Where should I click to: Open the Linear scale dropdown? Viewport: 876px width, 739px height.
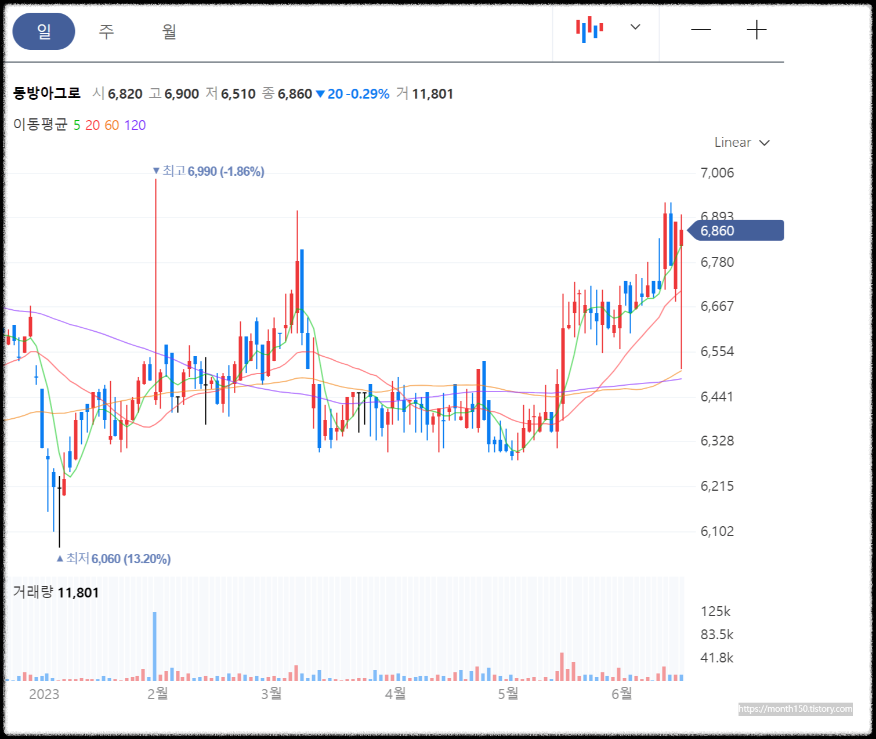click(x=742, y=143)
